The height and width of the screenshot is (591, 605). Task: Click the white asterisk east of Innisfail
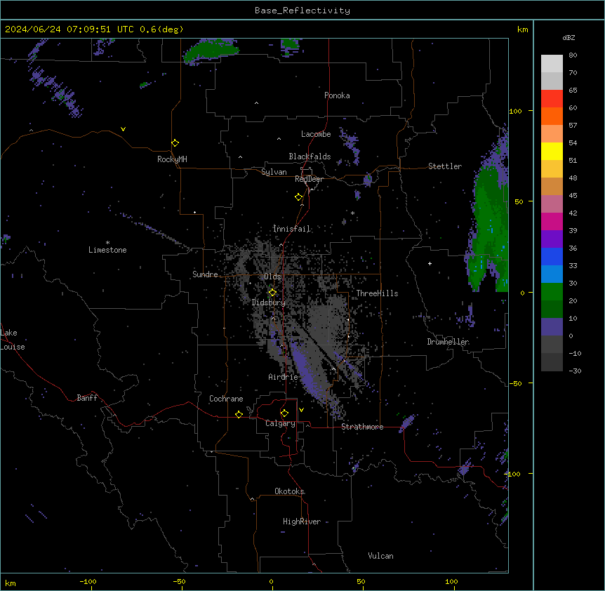click(x=352, y=213)
